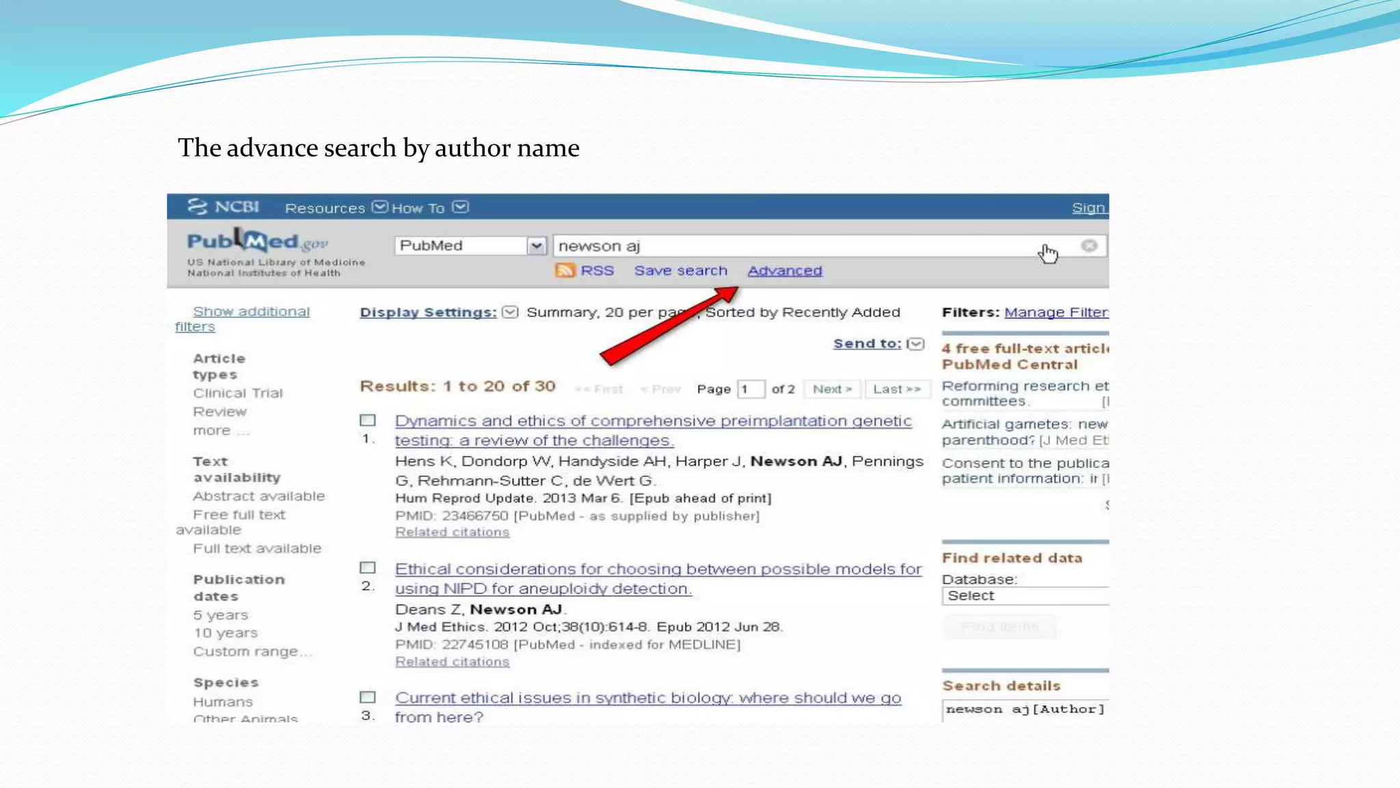The image size is (1400, 788).
Task: Open the Advanced search link
Action: coord(785,270)
